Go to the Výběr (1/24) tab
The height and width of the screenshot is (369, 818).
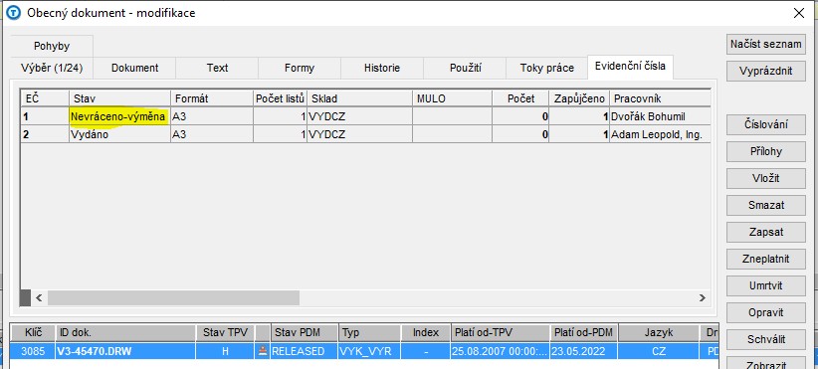(52, 68)
